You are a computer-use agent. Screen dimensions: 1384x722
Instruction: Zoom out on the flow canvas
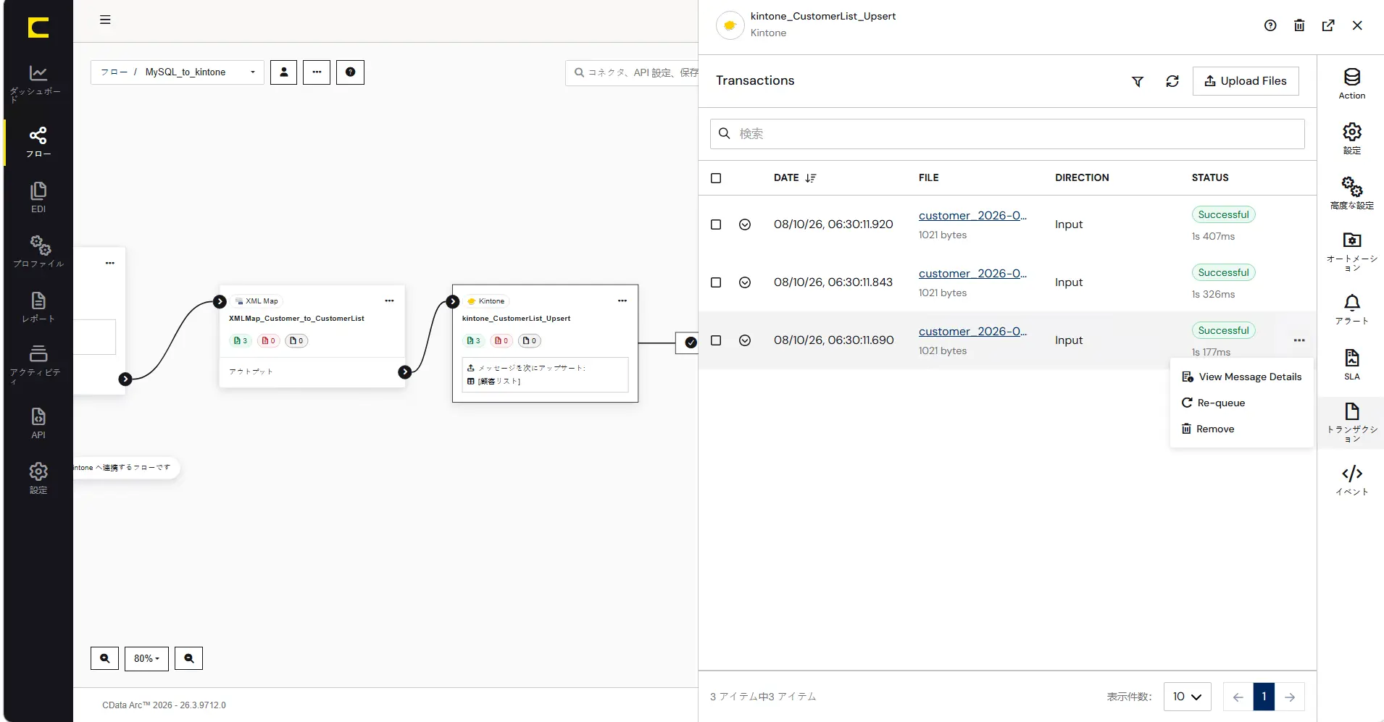click(x=188, y=658)
